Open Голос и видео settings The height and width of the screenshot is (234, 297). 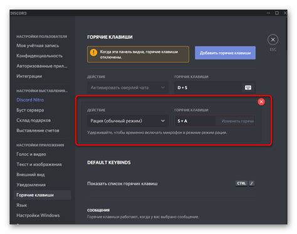(31, 154)
